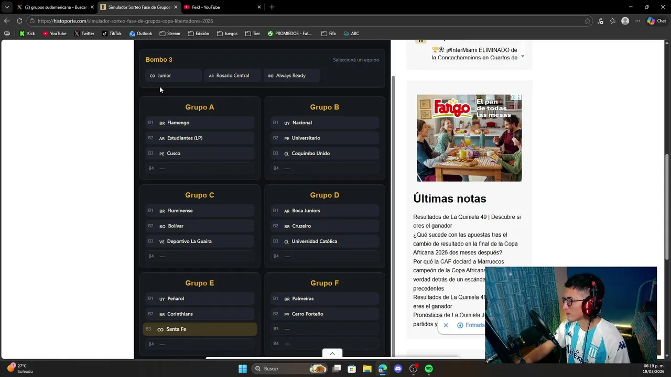
Task: Click Deportivo La Guaira in Grupo C
Action: (200, 241)
